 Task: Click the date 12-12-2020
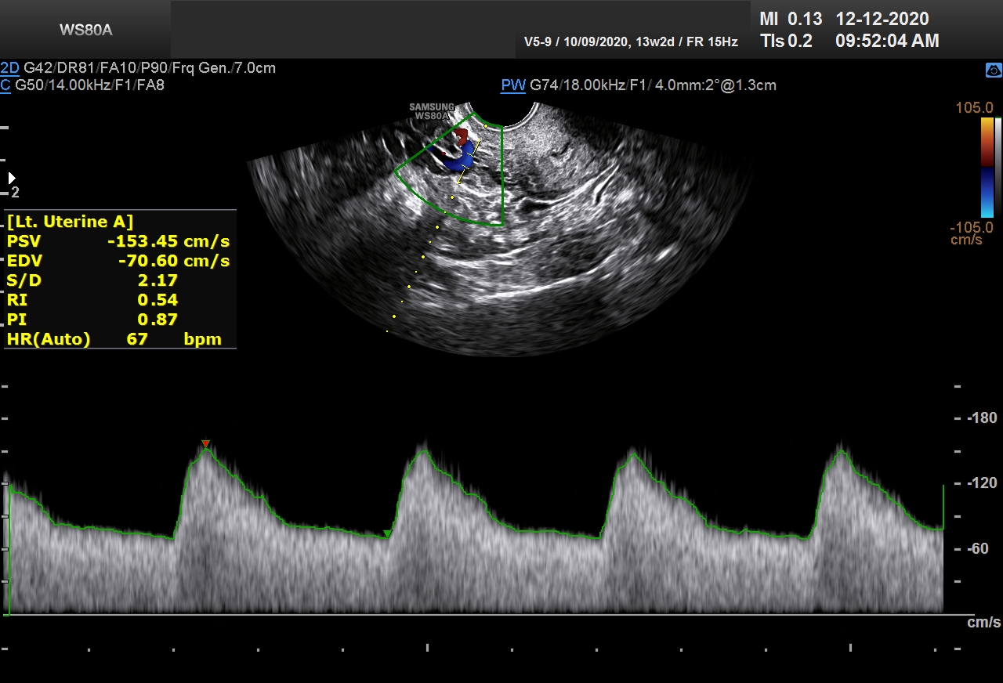[882, 20]
